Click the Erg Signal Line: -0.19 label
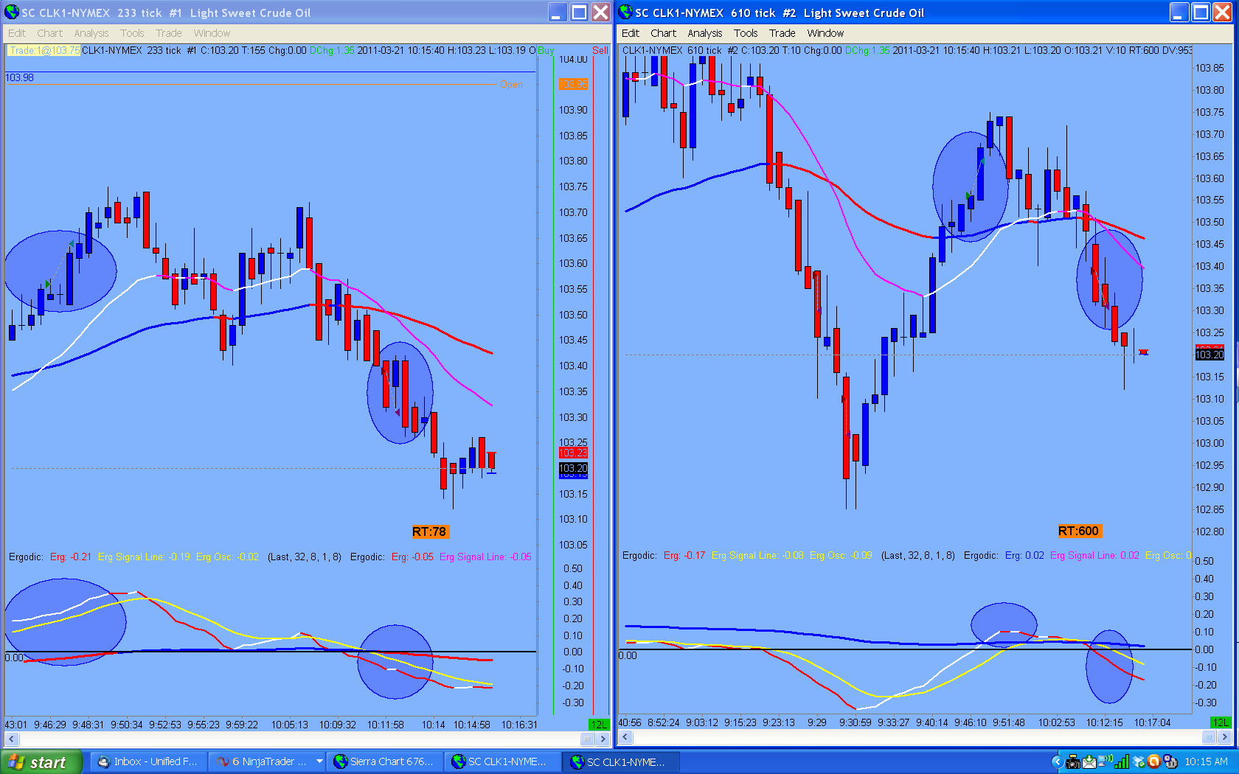1239x774 pixels. click(x=144, y=557)
